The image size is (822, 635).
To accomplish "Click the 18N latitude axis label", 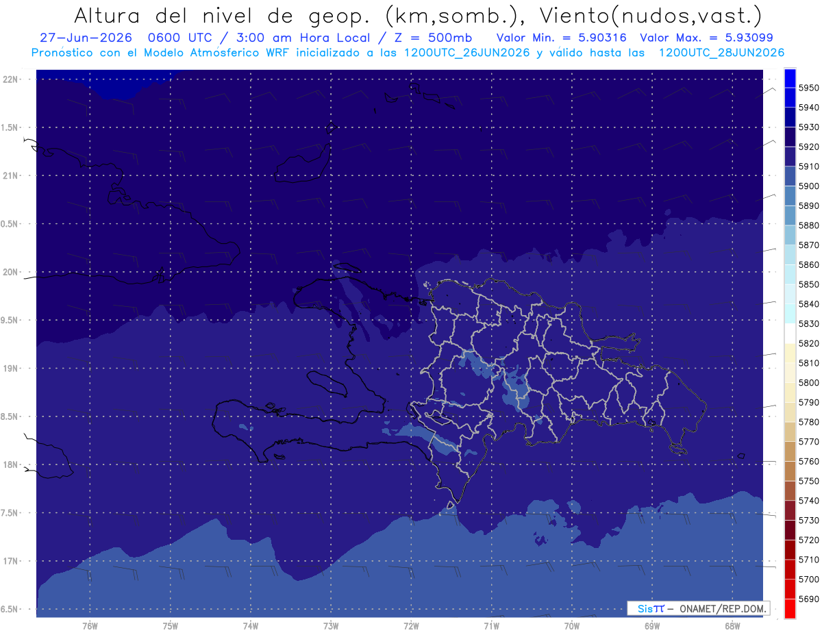I will 10,464.
